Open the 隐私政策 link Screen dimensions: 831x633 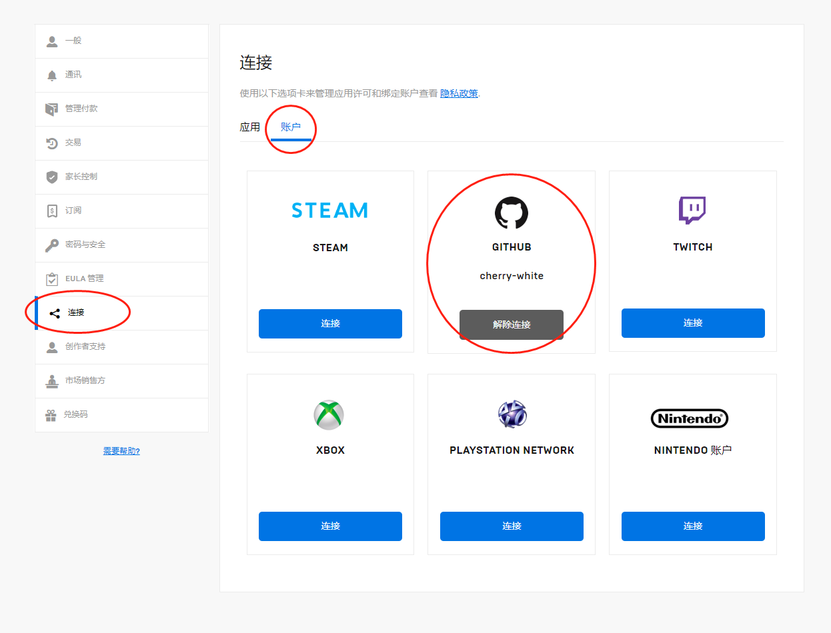459,94
